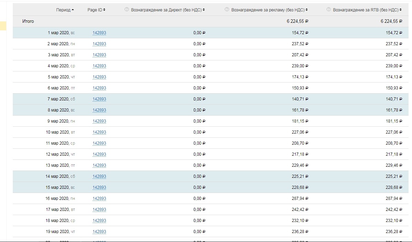Screen dimensions: 412x242
Task: Open Page ID 142893 link for 10 мар 2020
Action: pos(99,132)
